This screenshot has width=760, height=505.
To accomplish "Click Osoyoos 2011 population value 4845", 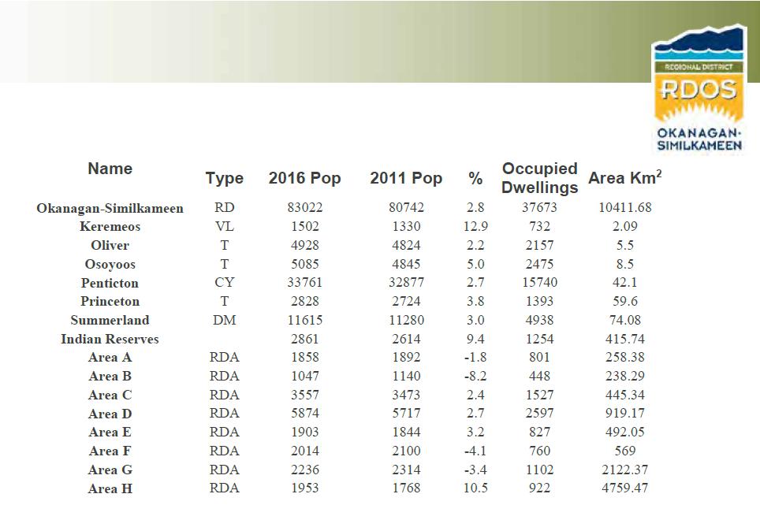I will (406, 265).
